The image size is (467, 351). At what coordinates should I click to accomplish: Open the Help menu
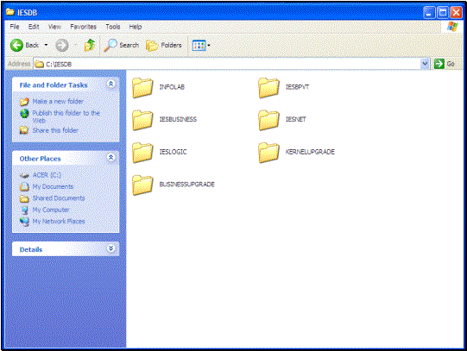coord(136,27)
